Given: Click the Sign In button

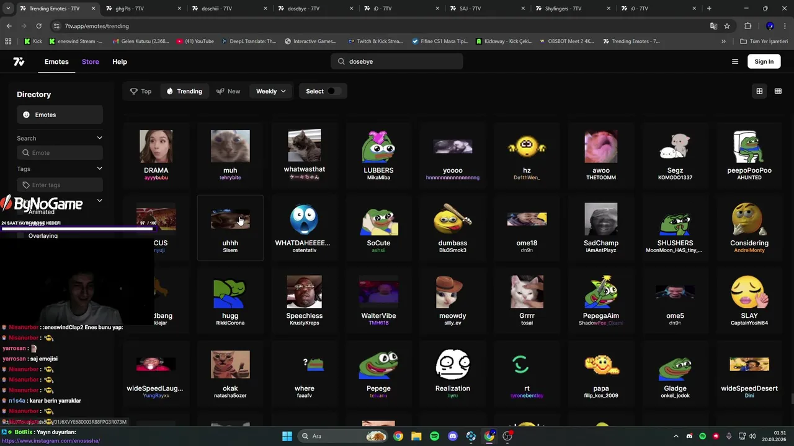Looking at the screenshot, I should pos(764,61).
